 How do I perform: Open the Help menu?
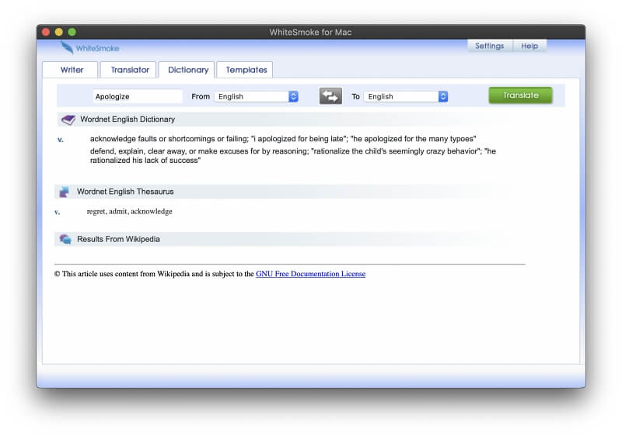pyautogui.click(x=529, y=46)
